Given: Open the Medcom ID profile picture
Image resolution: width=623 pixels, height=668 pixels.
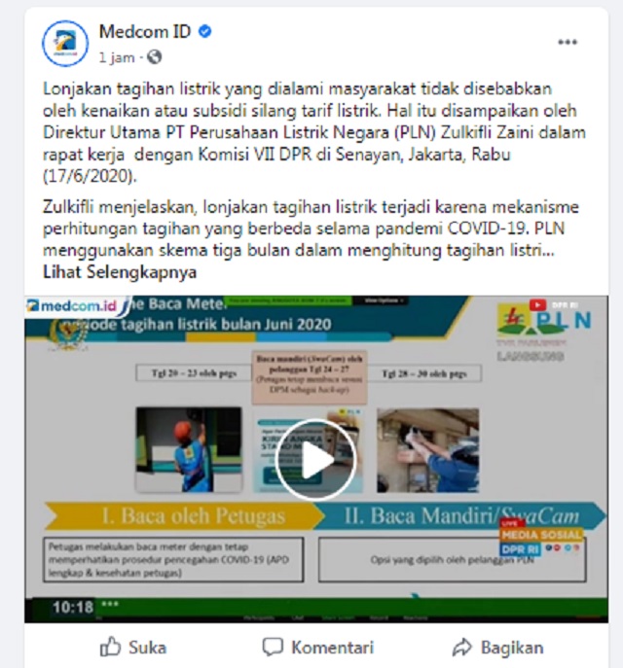Looking at the screenshot, I should 65,43.
